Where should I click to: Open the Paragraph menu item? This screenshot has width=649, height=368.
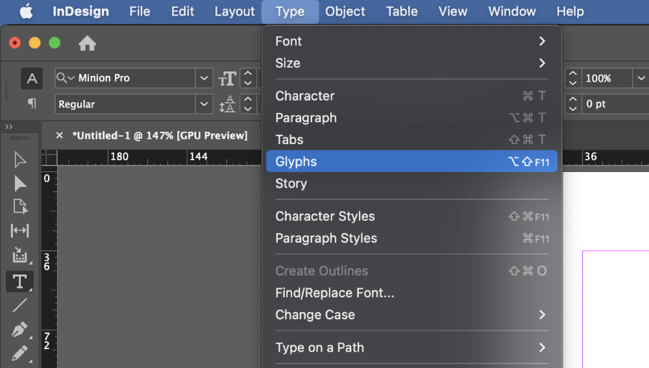click(412, 117)
